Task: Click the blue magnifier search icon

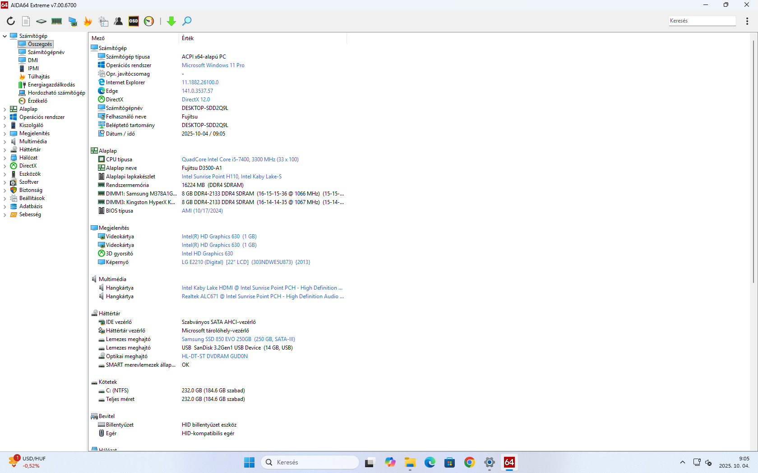Action: (x=187, y=21)
